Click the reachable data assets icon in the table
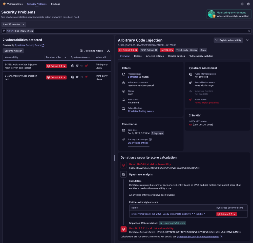 [77, 66]
